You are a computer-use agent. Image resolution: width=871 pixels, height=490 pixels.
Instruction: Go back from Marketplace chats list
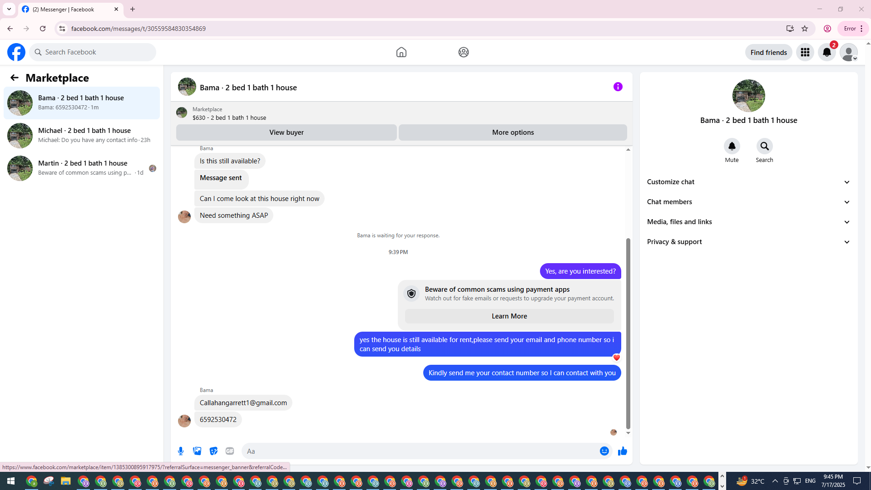pos(15,78)
